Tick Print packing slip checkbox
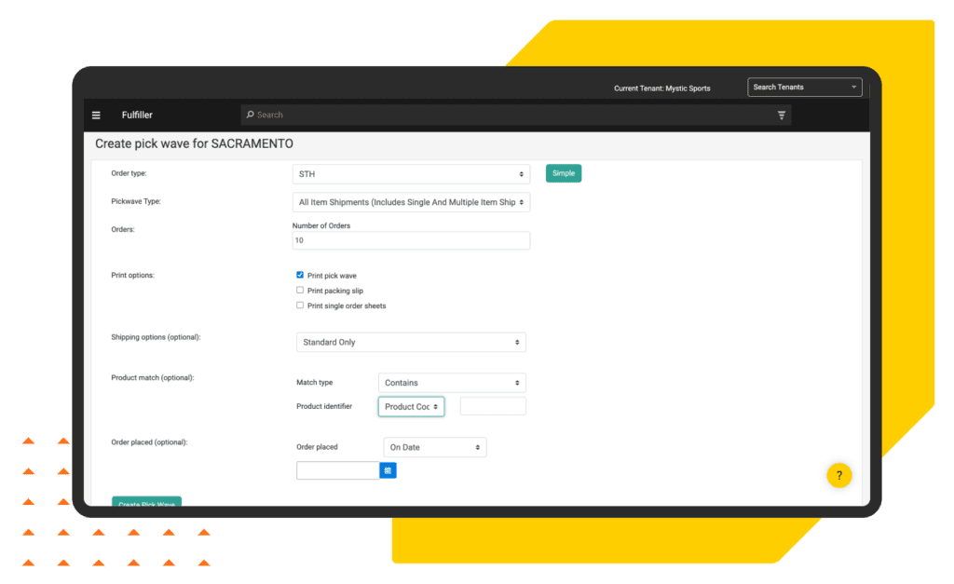 pyautogui.click(x=300, y=291)
